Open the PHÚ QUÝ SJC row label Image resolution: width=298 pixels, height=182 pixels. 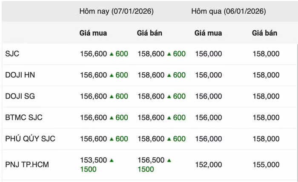click(30, 139)
